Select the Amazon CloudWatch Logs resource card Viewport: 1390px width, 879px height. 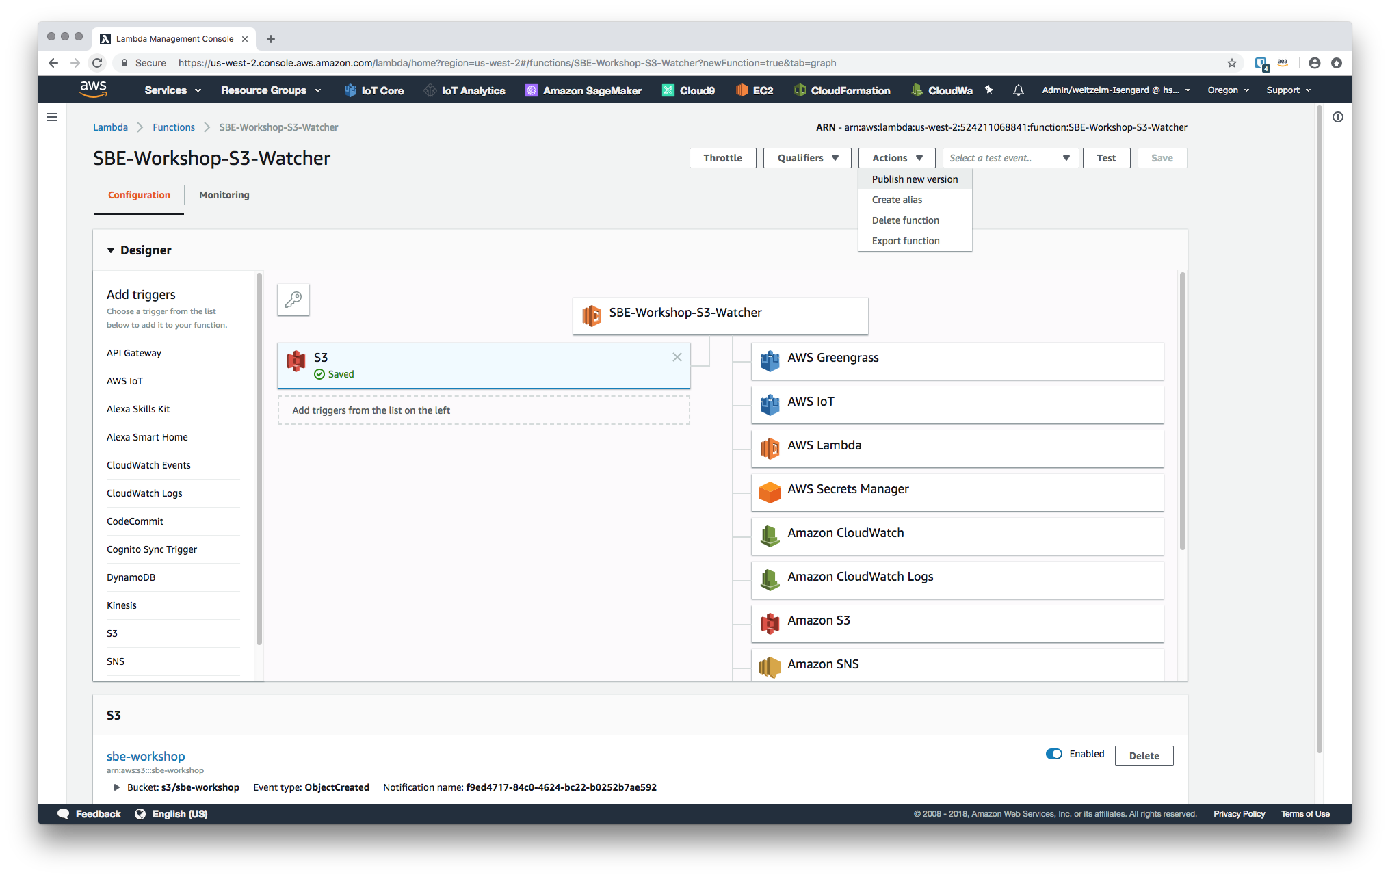point(957,579)
